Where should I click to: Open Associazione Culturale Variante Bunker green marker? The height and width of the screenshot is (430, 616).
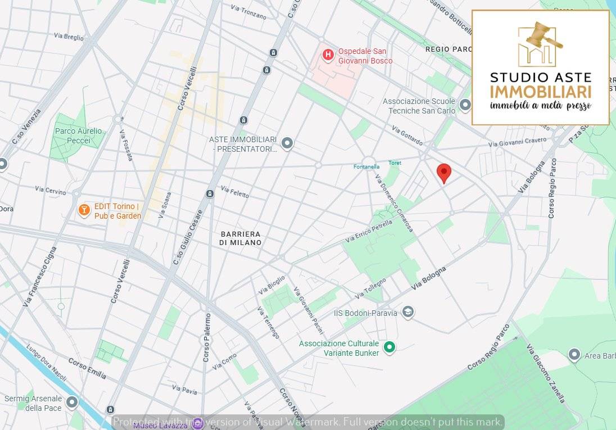point(389,348)
